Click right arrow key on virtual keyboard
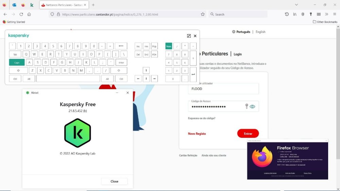340x191 pixels. coord(154,79)
